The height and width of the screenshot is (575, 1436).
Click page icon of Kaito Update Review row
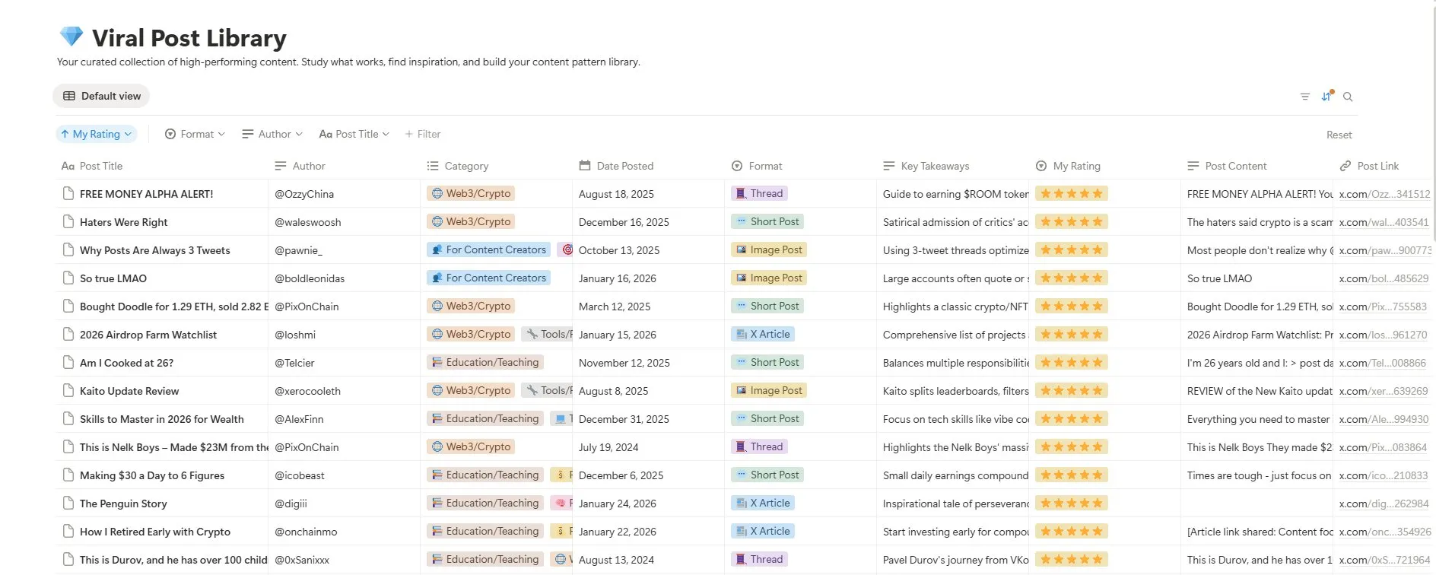point(68,390)
